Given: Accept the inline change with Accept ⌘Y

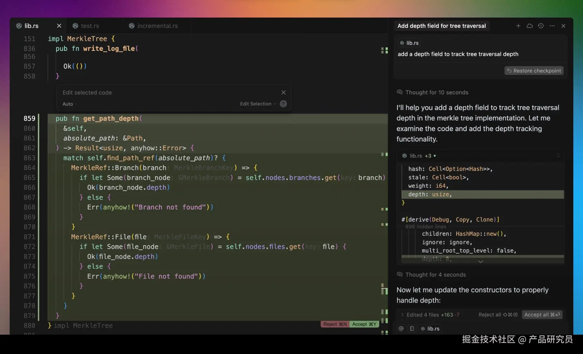Looking at the screenshot, I should [x=364, y=324].
